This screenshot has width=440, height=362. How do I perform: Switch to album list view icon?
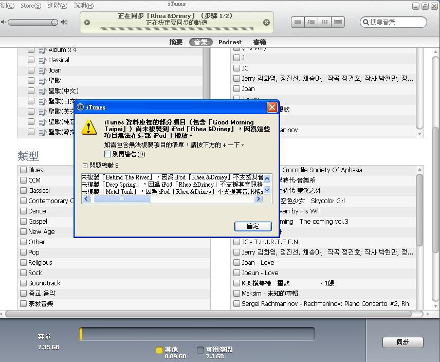pyautogui.click(x=311, y=22)
